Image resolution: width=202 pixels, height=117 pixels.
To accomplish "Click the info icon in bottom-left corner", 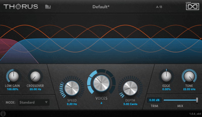I will pos(4,114).
